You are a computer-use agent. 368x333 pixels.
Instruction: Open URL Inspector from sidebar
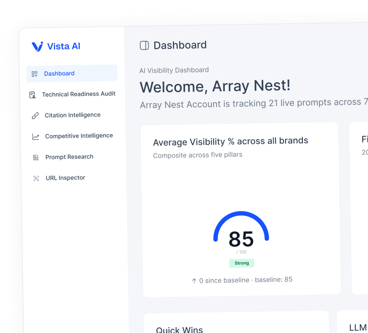click(x=65, y=178)
